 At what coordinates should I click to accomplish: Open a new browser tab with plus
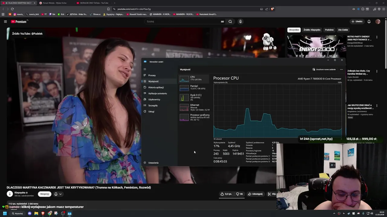[114, 3]
